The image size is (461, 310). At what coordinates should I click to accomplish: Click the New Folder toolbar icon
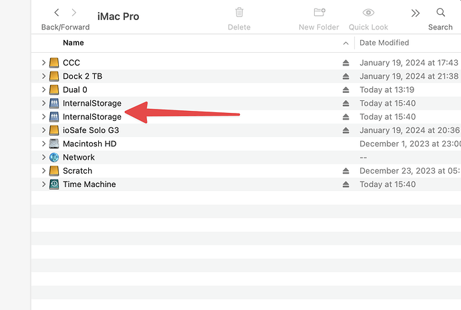(x=319, y=13)
